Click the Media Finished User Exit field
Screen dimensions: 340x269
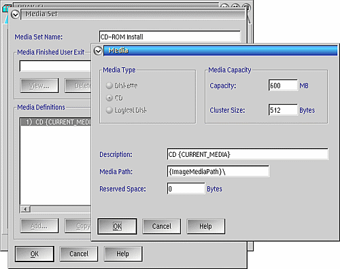(55, 66)
